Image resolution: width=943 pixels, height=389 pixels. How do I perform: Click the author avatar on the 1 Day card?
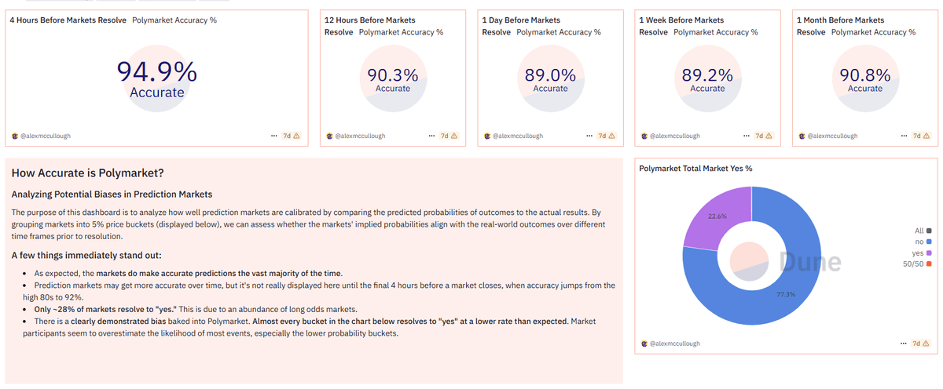point(486,136)
